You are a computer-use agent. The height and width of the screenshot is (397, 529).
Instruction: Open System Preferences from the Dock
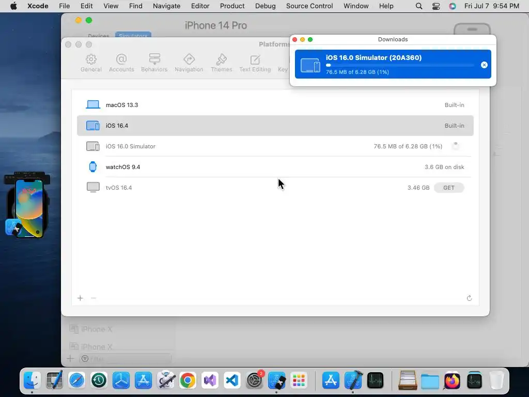(x=254, y=380)
